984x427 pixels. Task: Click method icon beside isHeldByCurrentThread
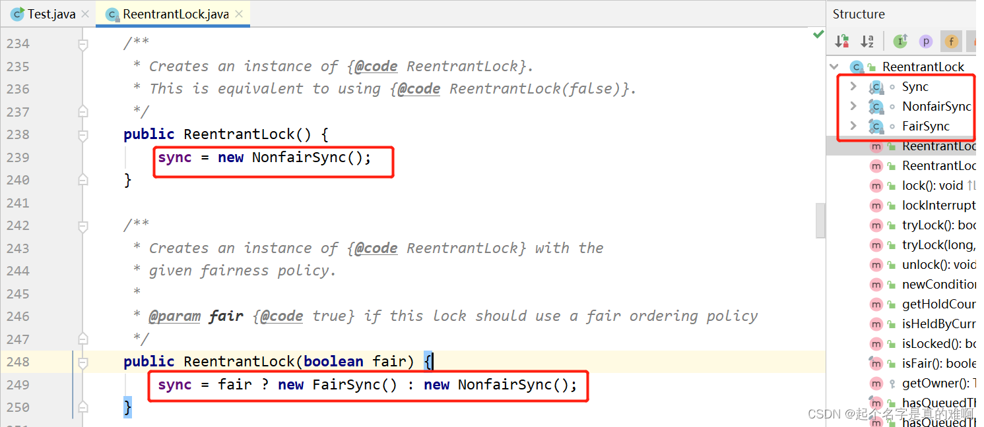coord(876,324)
